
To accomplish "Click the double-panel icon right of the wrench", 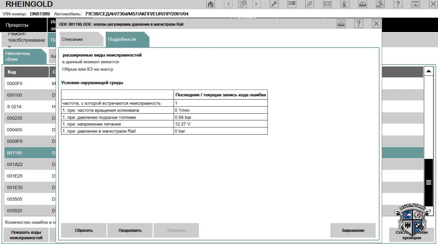I will click(x=292, y=4).
